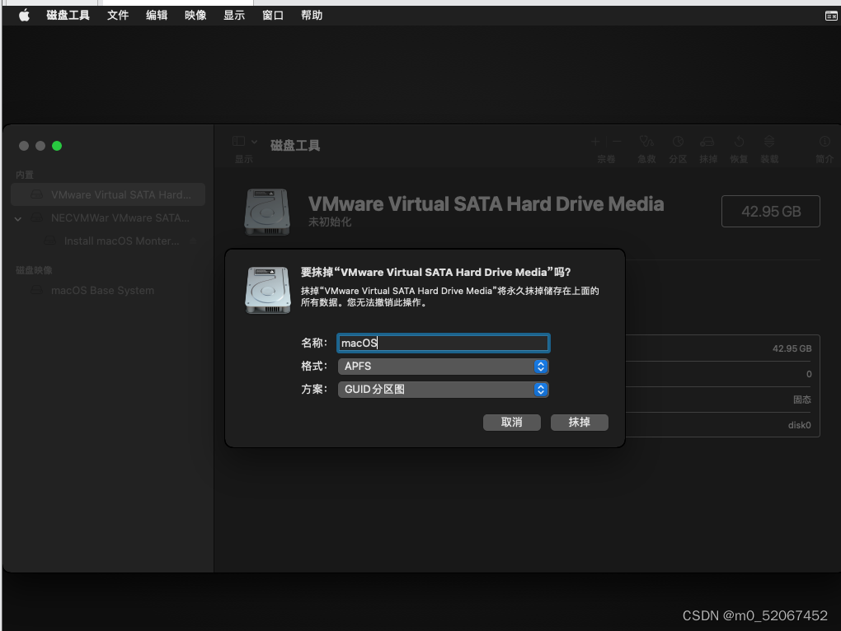Viewport: 841px width, 631px height.
Task: Select VMware Virtual SATA Hard sidebar disk
Action: [108, 194]
